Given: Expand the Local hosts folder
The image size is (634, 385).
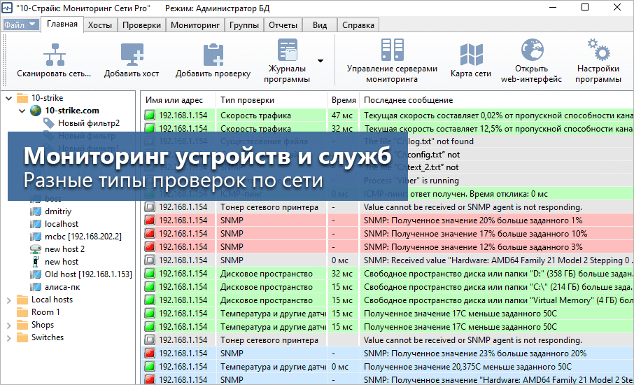Looking at the screenshot, I should [8, 300].
